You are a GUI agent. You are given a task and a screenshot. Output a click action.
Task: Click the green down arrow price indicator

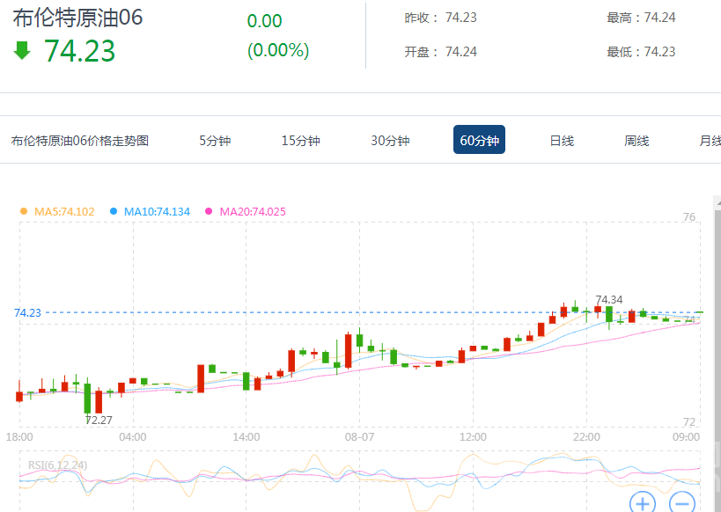(22, 50)
